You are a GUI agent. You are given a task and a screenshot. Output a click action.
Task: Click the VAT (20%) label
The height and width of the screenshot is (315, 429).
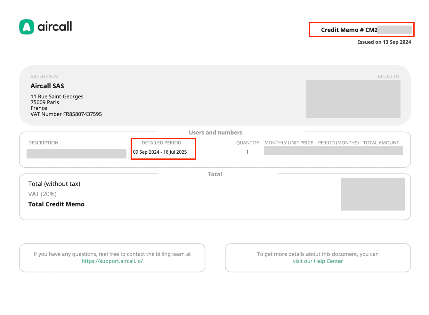pyautogui.click(x=42, y=194)
